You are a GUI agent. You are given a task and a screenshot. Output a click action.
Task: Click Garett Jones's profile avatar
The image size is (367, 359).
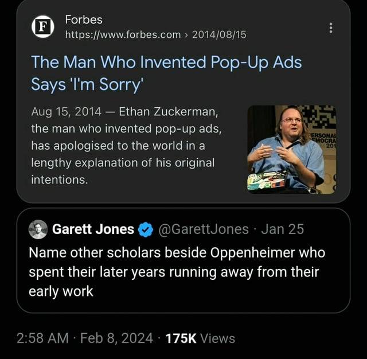pyautogui.click(x=38, y=229)
